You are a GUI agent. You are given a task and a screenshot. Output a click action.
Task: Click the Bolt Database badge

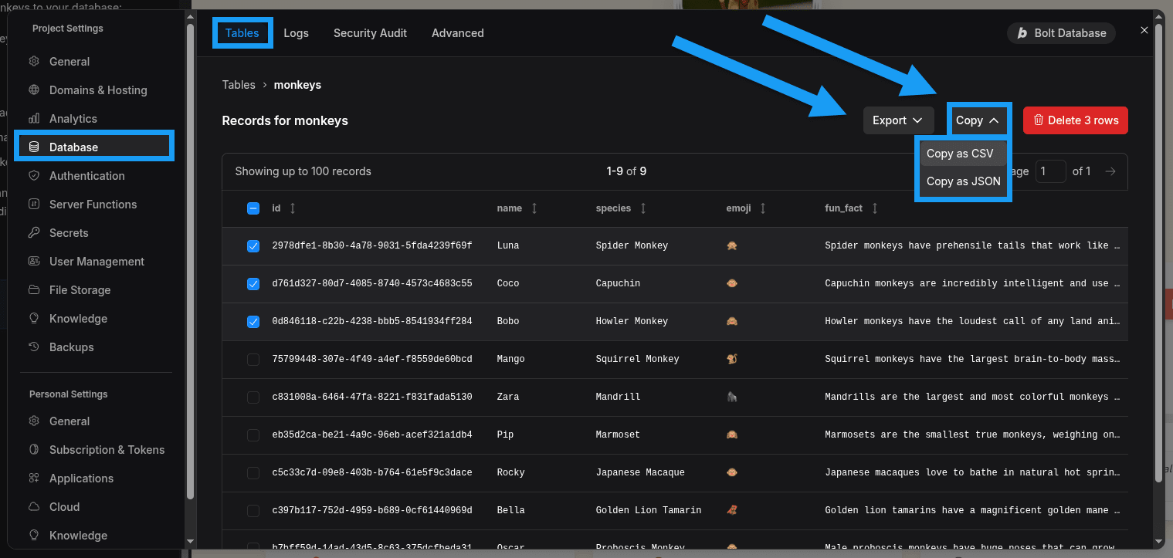[1061, 32]
